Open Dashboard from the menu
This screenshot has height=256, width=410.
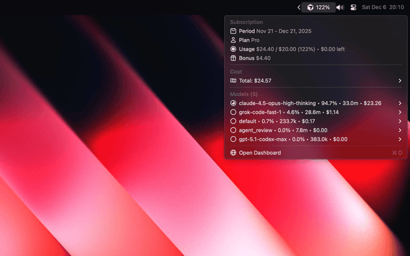[x=259, y=153]
